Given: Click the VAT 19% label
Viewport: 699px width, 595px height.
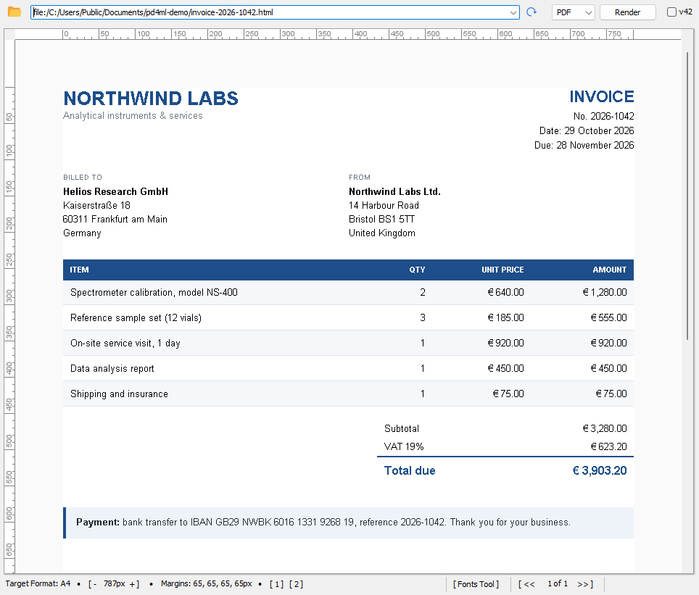Looking at the screenshot, I should (404, 446).
